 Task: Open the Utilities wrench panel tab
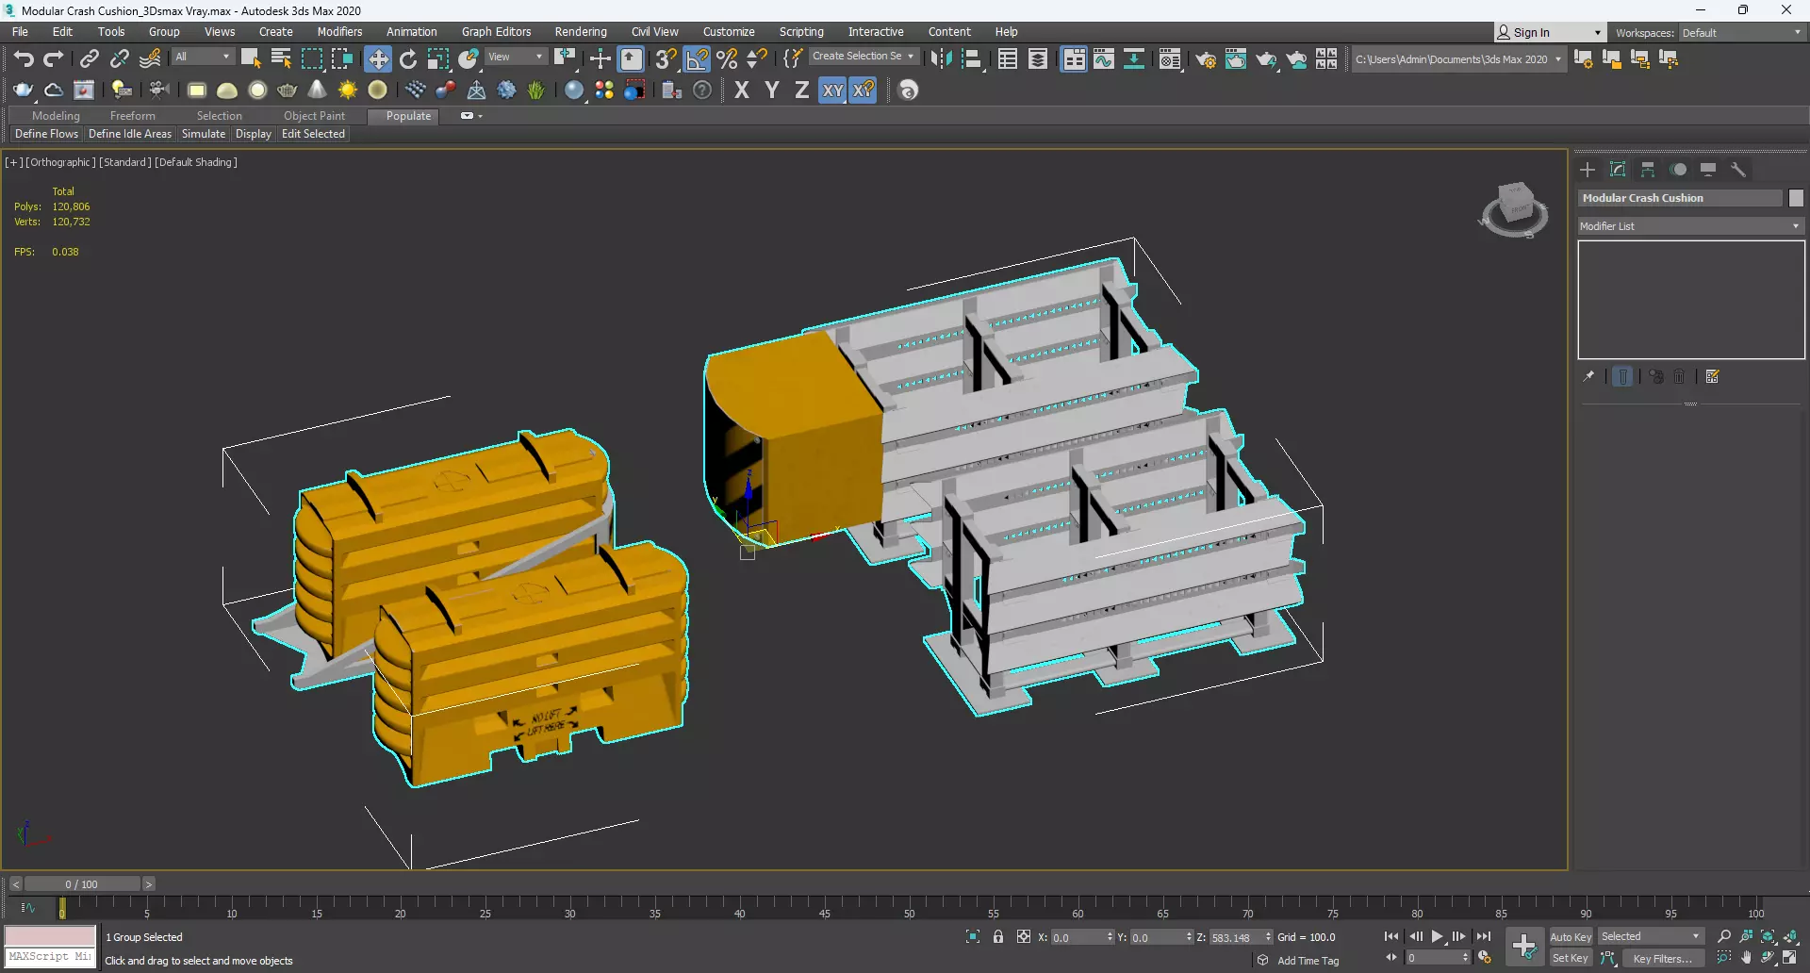pyautogui.click(x=1738, y=170)
